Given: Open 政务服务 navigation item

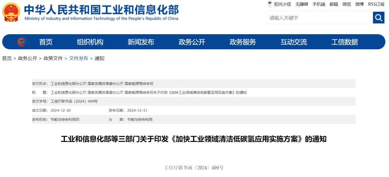Looking at the screenshot, I should [x=243, y=42].
